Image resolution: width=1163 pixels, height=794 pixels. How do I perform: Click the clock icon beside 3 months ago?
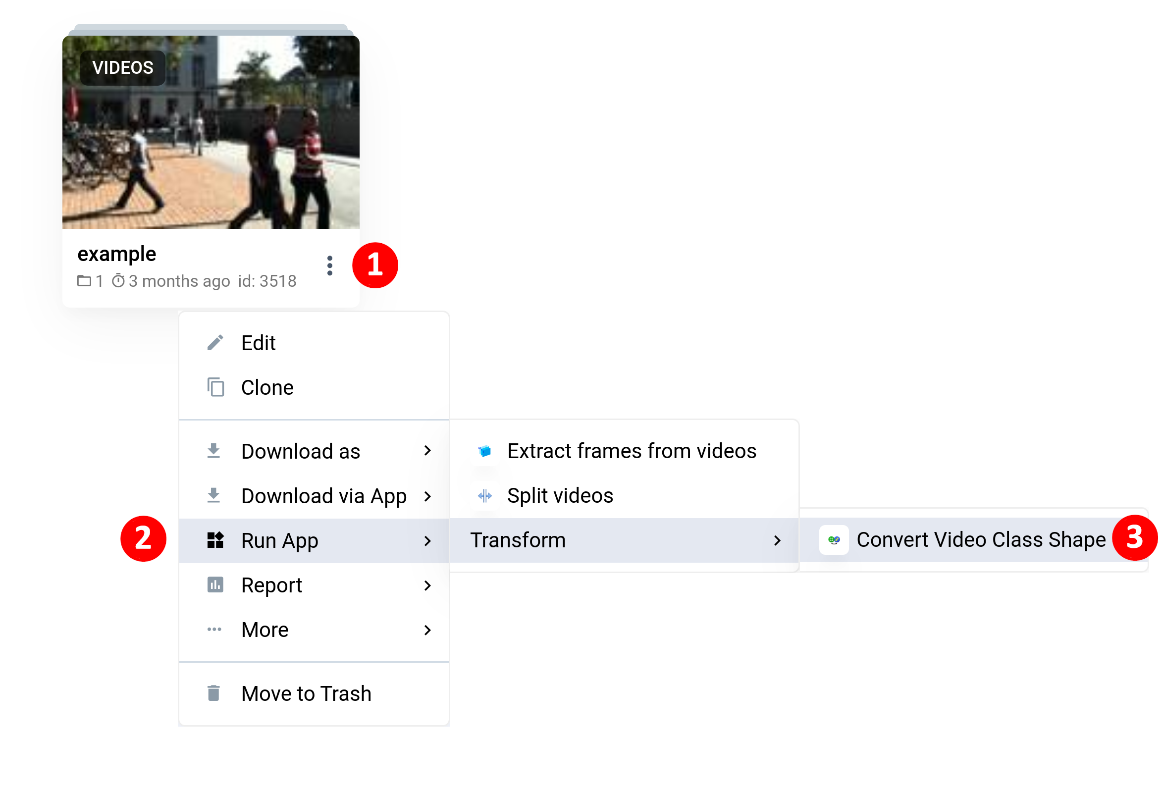pos(118,281)
